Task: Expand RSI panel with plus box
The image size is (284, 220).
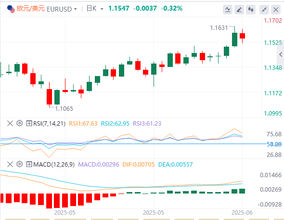Action: (x=29, y=124)
